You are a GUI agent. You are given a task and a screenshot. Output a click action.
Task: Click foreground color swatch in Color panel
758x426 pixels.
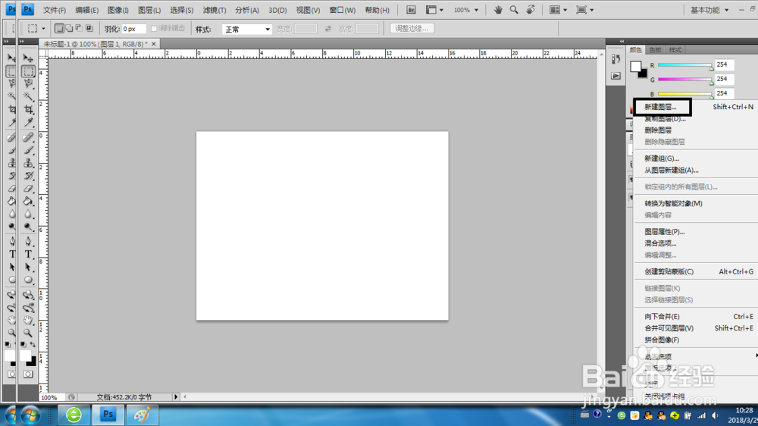coord(636,66)
